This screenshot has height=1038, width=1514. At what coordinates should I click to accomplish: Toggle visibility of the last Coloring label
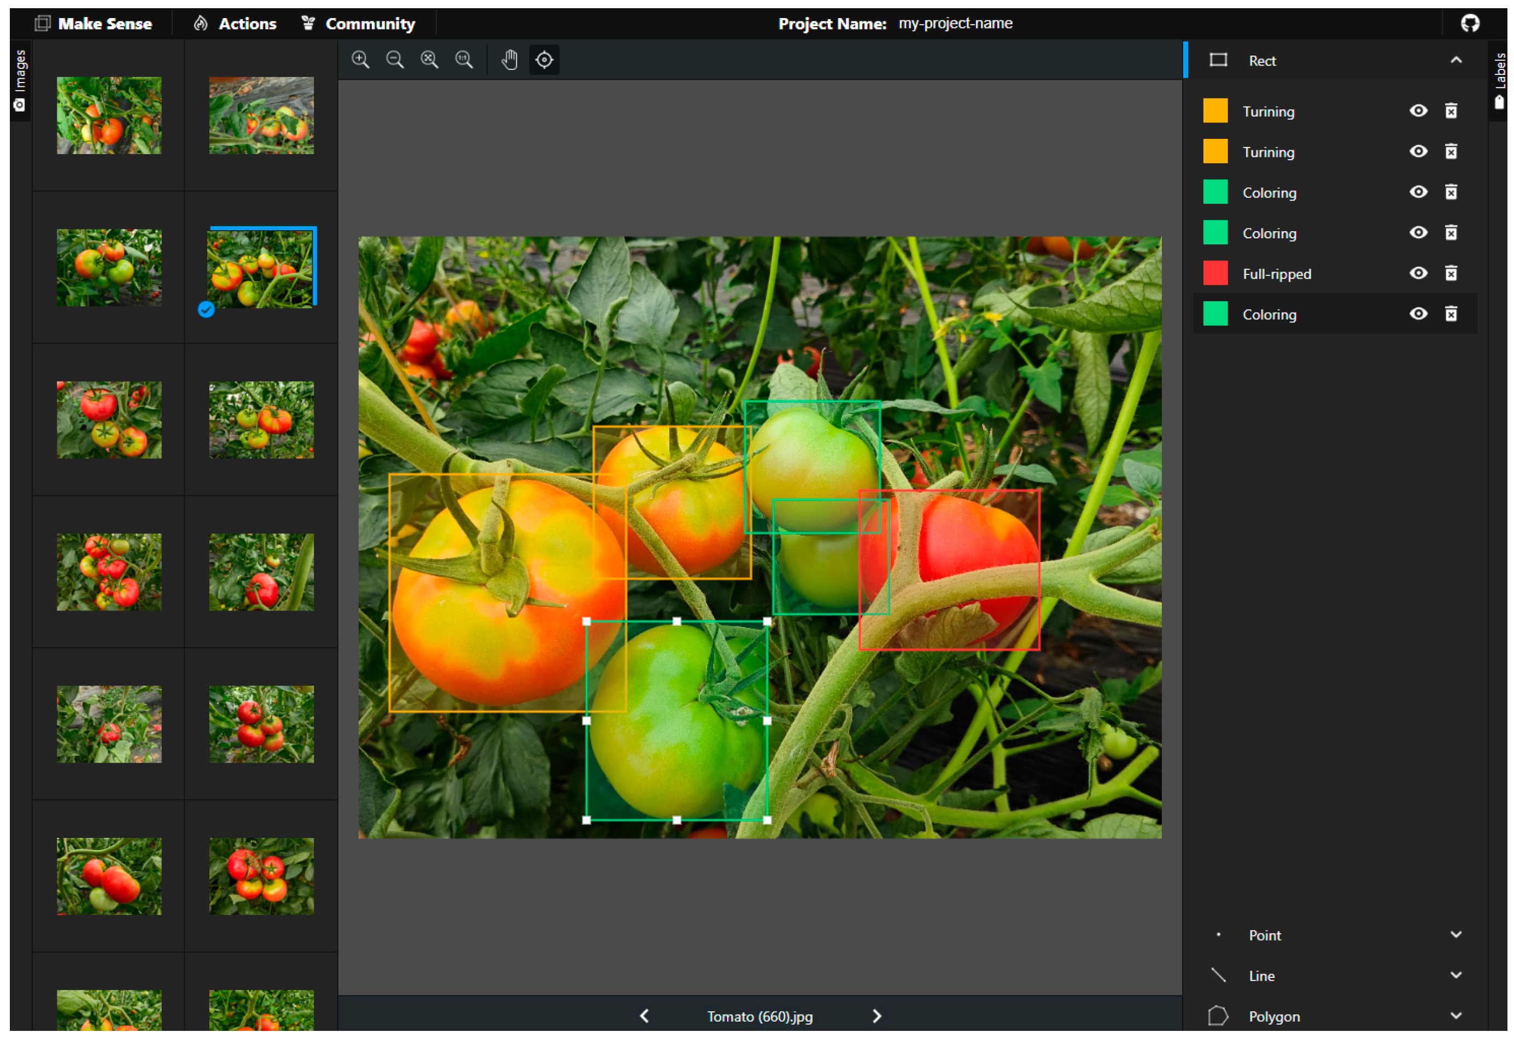(1418, 314)
